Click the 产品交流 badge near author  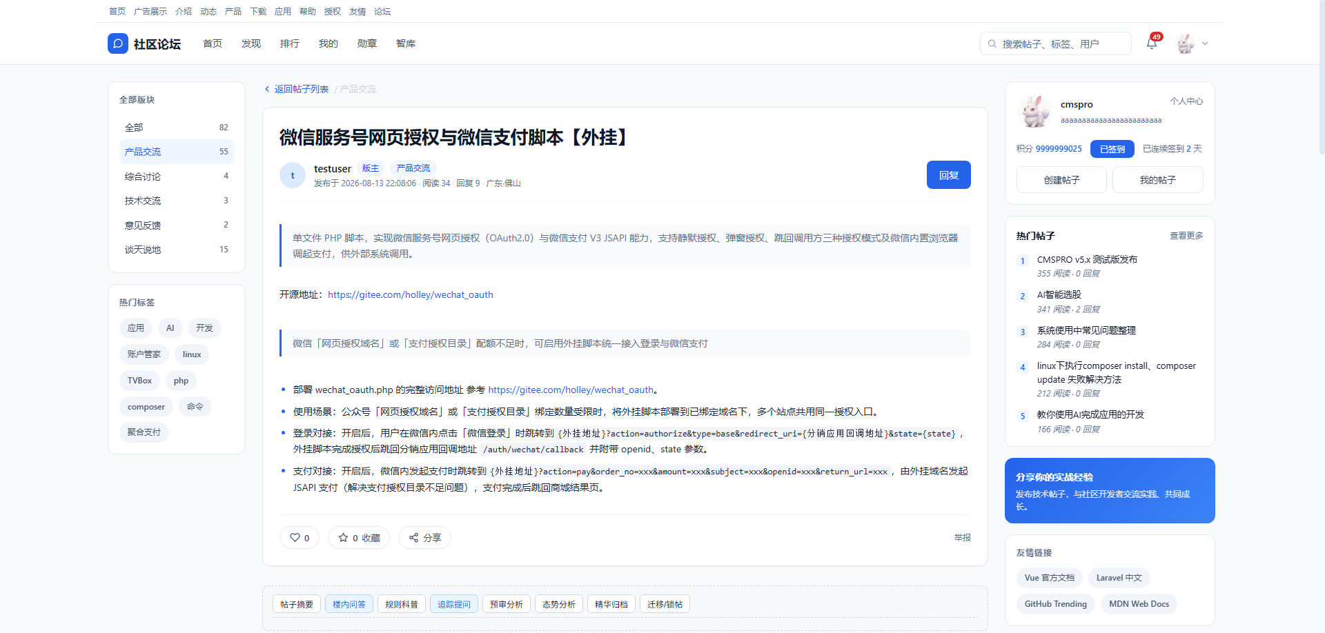(x=413, y=168)
